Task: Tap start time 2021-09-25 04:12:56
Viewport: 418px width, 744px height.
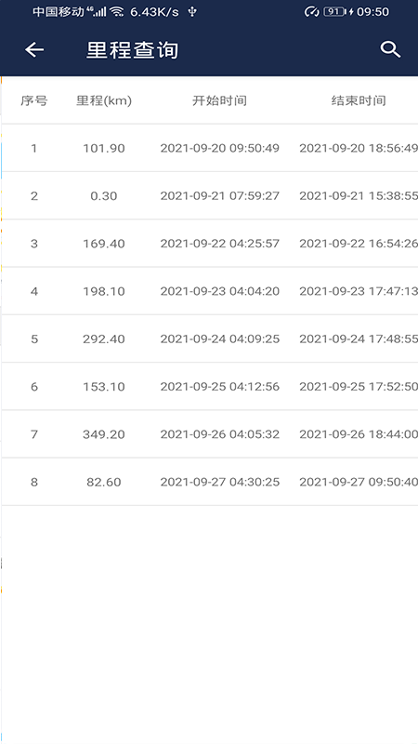Action: pyautogui.click(x=220, y=387)
